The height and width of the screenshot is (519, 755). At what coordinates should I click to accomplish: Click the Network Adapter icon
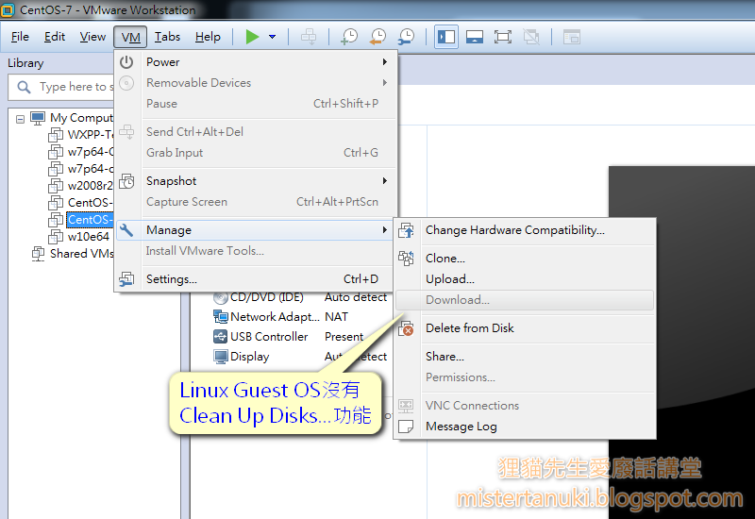pyautogui.click(x=221, y=317)
